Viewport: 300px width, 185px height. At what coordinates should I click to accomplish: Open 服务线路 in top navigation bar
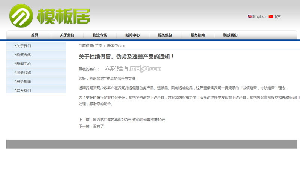165,35
